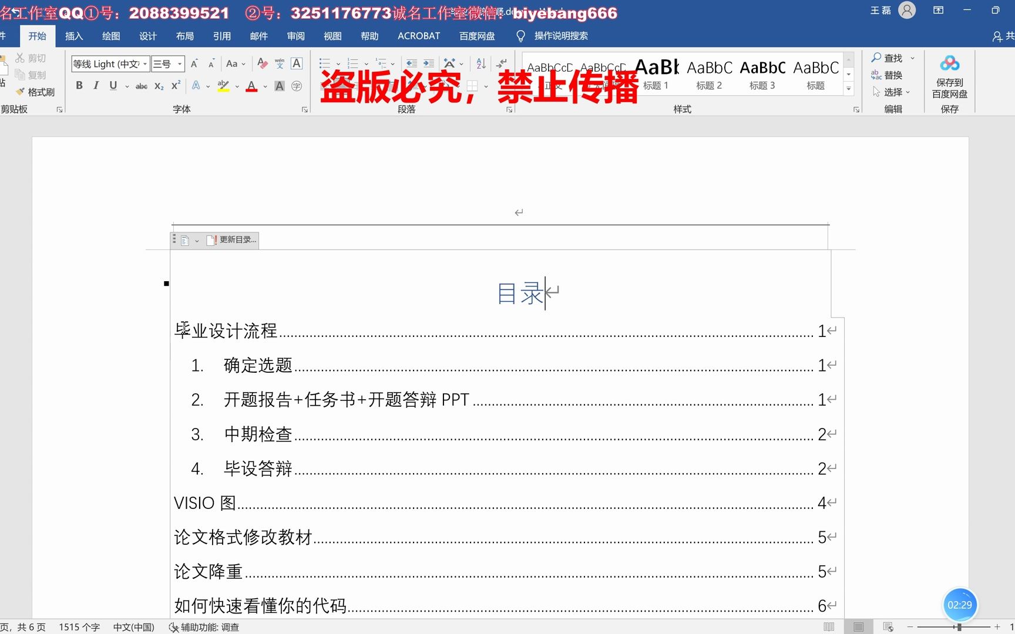Screen dimensions: 1015x634
Task: Expand font color palette arrow
Action: coord(265,86)
